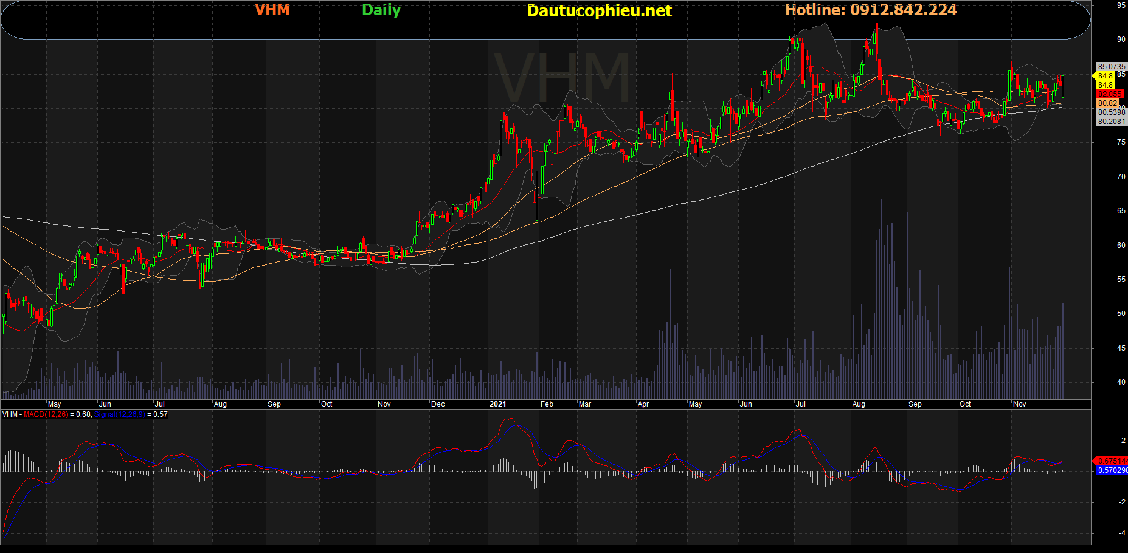Click the Feb marker on time axis

click(547, 404)
